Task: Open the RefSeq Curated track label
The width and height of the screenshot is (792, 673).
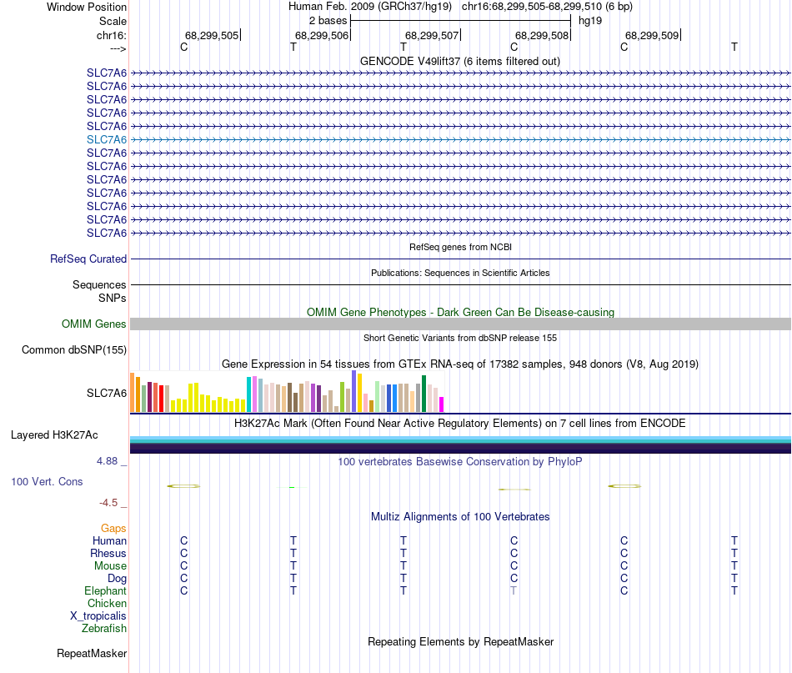Action: (x=88, y=259)
